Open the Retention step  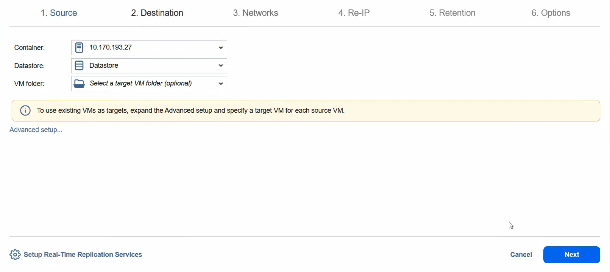pyautogui.click(x=452, y=12)
